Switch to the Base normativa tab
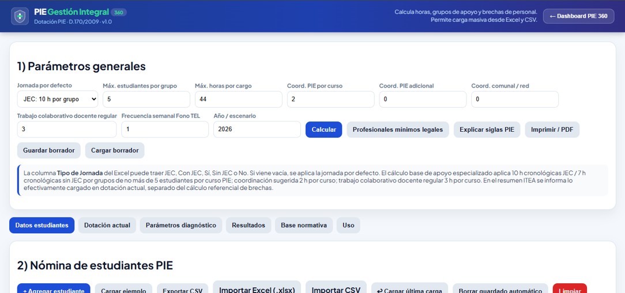This screenshot has width=625, height=293. tap(304, 225)
